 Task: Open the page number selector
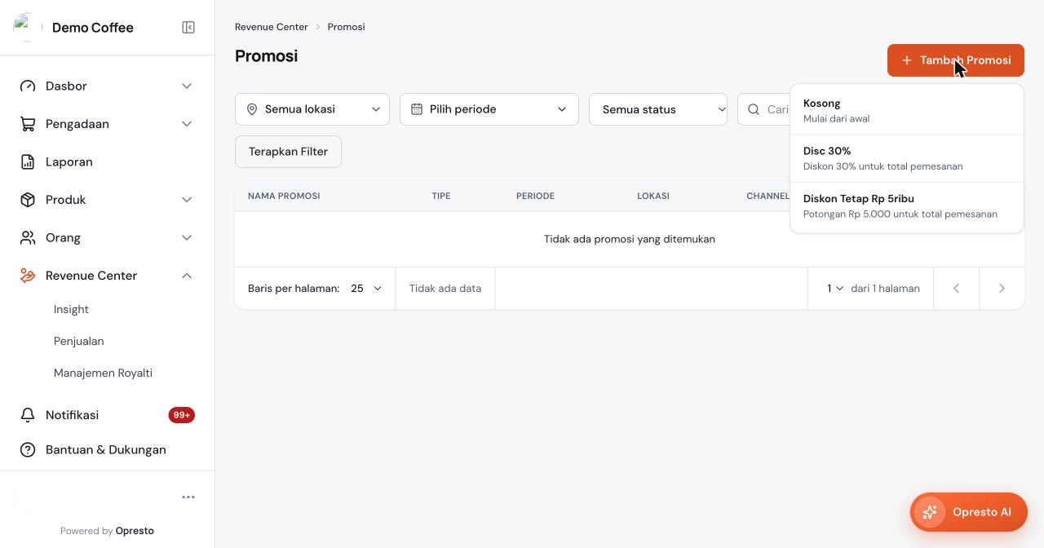pos(835,289)
